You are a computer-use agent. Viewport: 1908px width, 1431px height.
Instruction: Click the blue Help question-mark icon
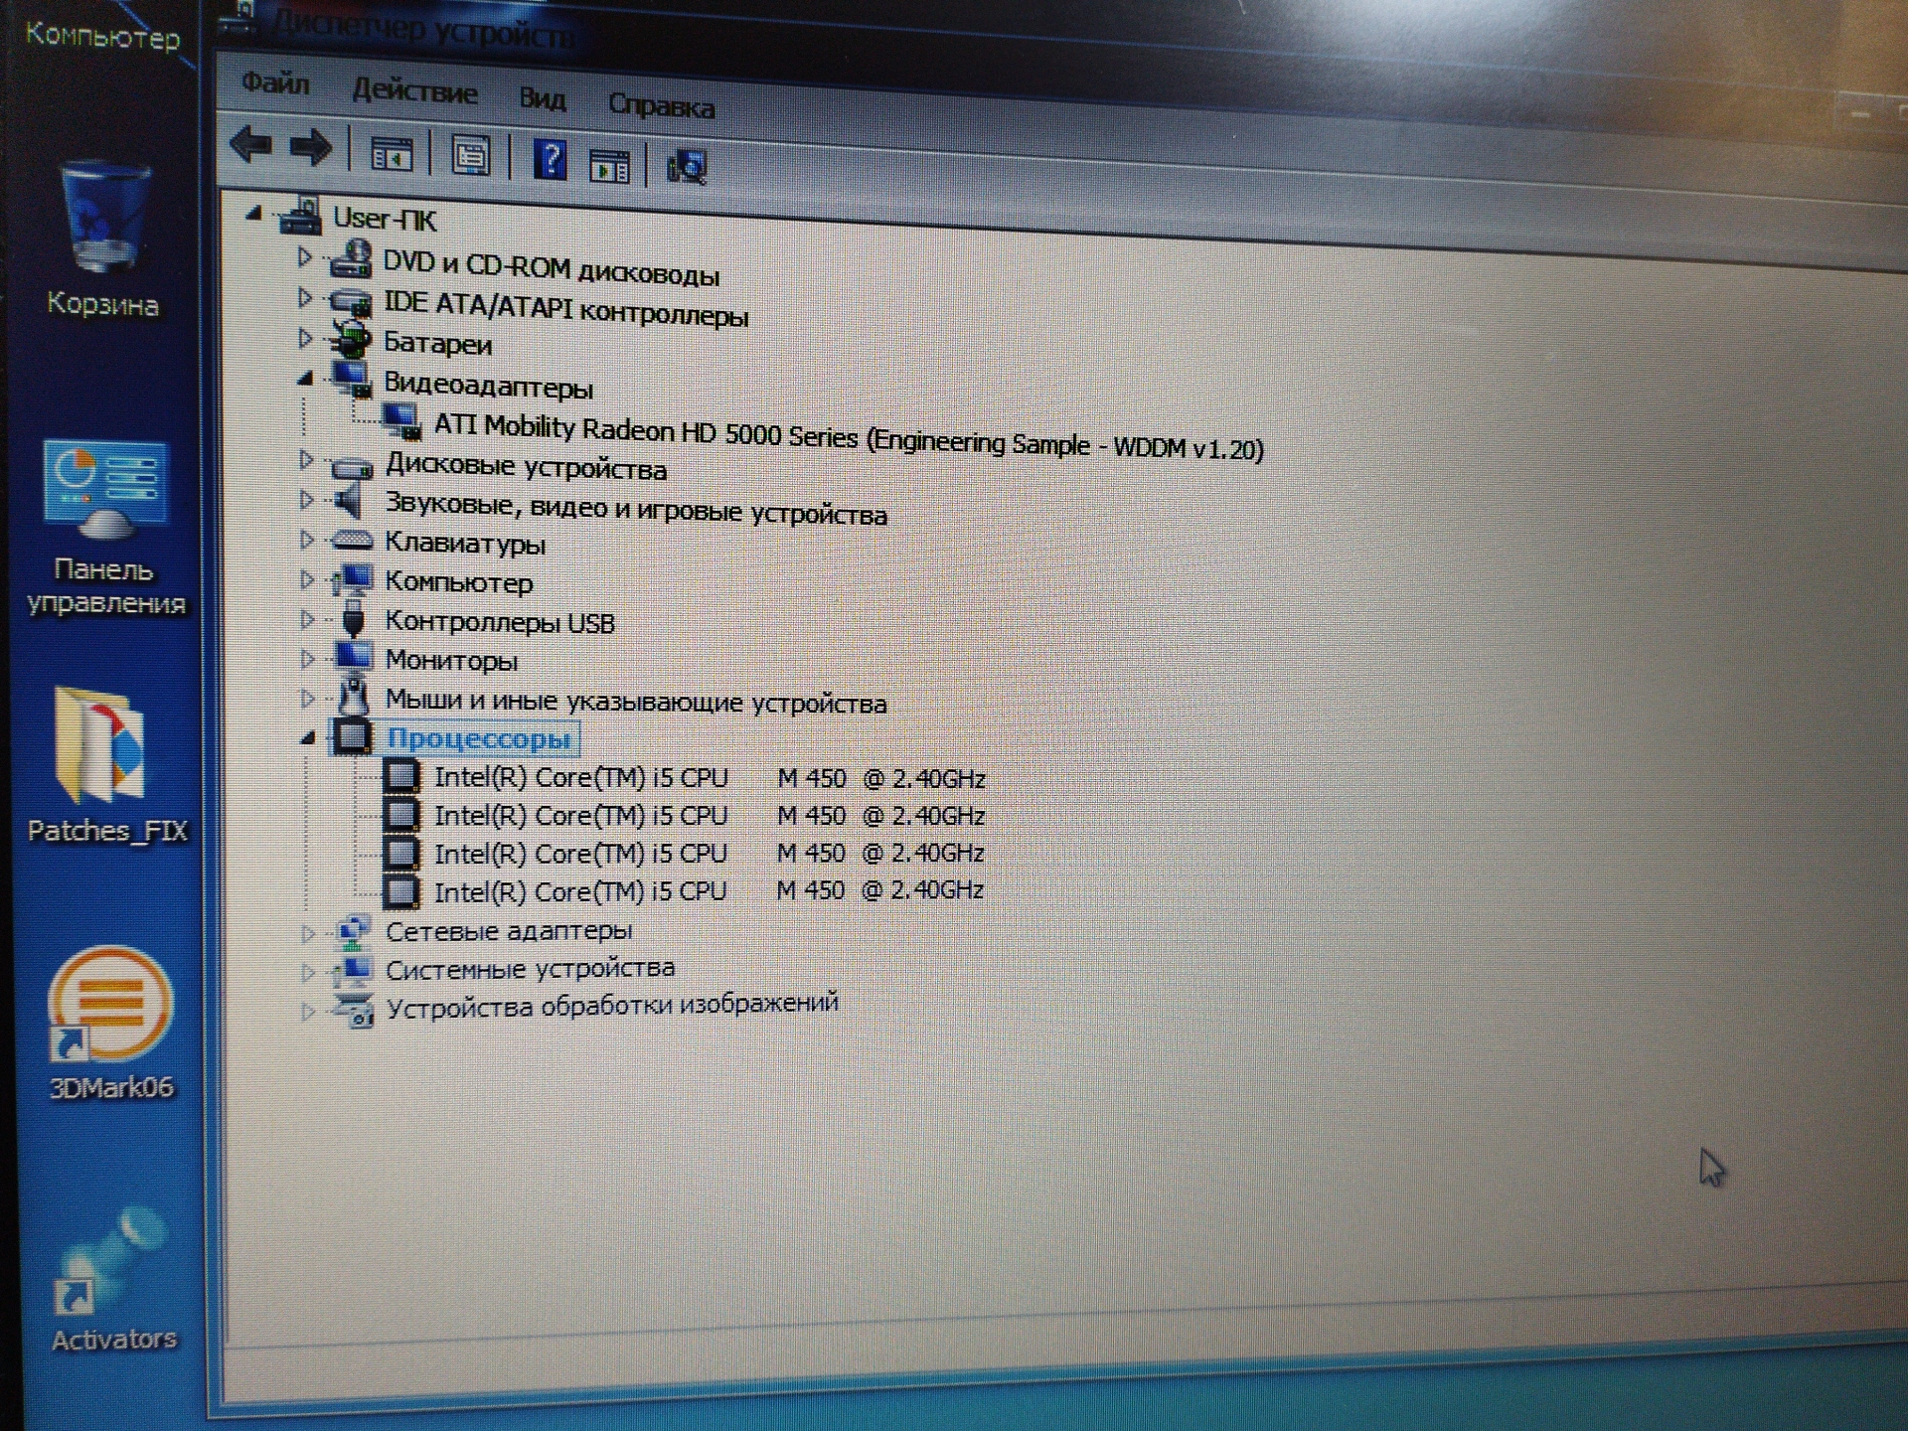click(x=551, y=159)
